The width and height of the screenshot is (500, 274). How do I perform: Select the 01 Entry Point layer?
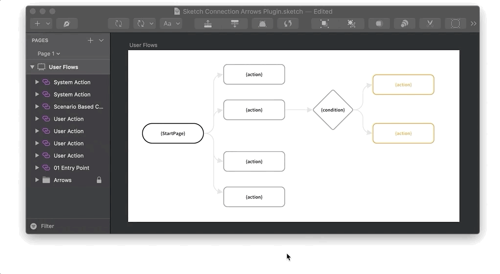coord(68,168)
